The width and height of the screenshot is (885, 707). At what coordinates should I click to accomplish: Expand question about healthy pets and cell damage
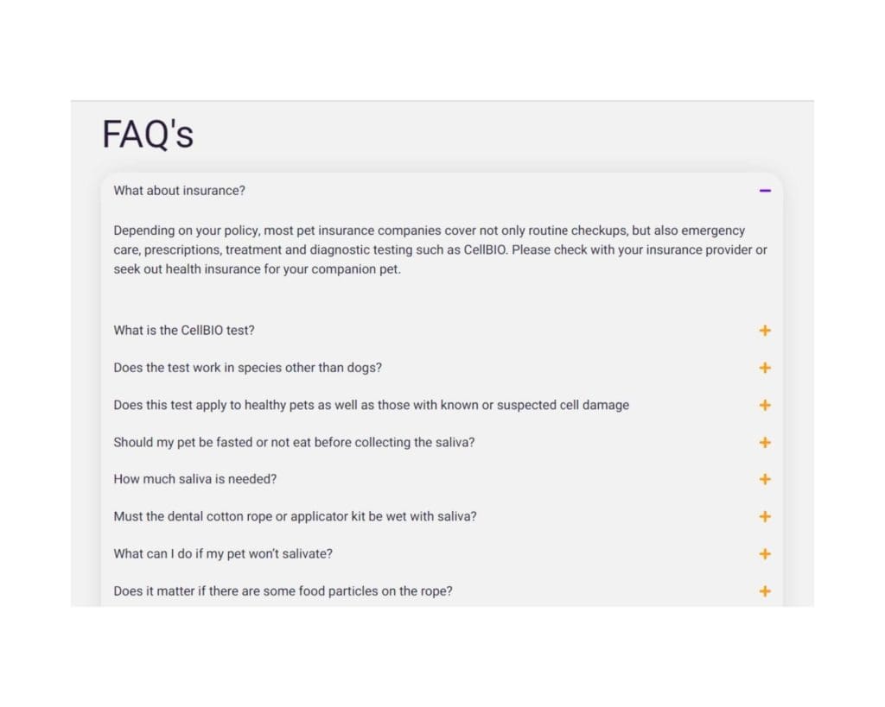pos(442,406)
